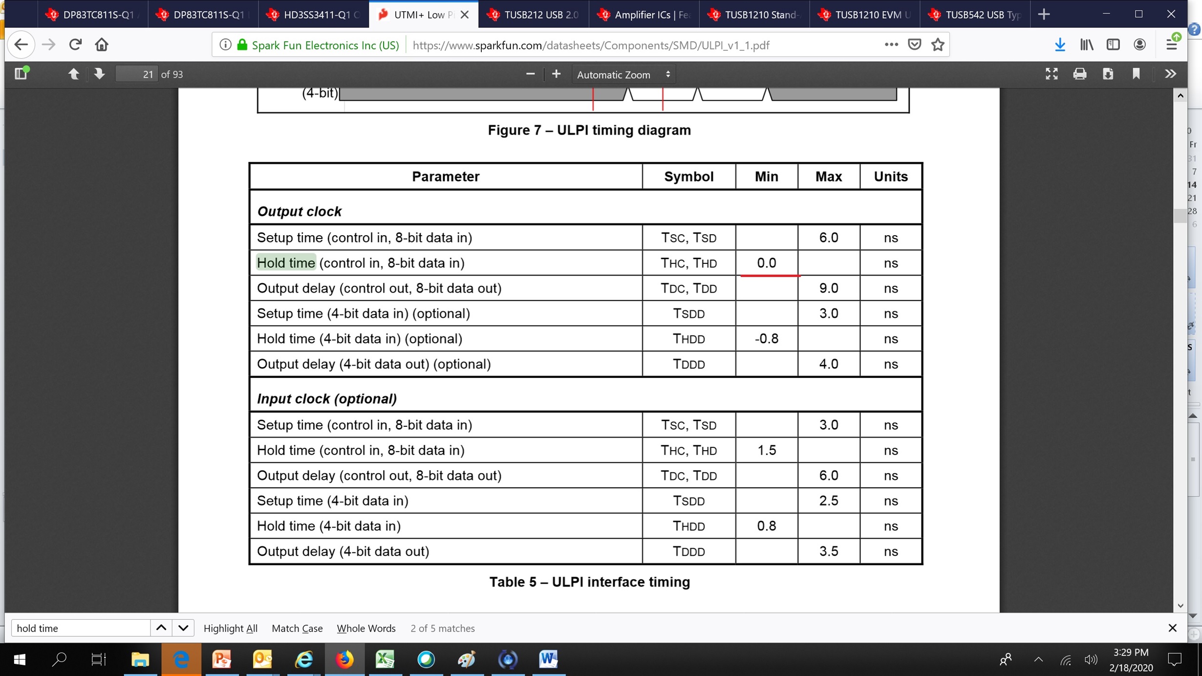1202x676 pixels.
Task: Click PDF scrollbar down arrow
Action: pos(1181,606)
